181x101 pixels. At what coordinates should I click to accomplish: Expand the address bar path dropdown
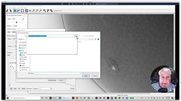pyautogui.click(x=76, y=36)
